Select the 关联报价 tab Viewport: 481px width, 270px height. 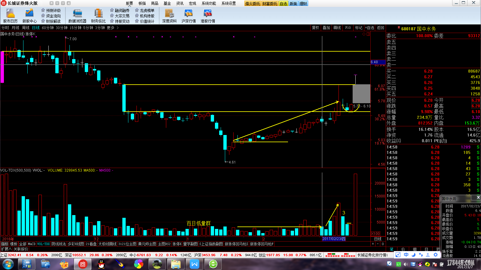click(21, 249)
